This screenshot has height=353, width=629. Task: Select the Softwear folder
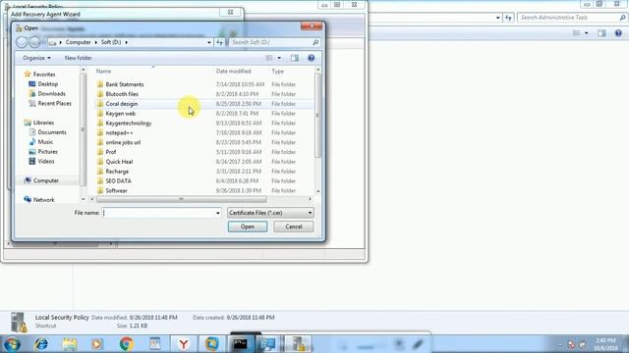point(116,190)
